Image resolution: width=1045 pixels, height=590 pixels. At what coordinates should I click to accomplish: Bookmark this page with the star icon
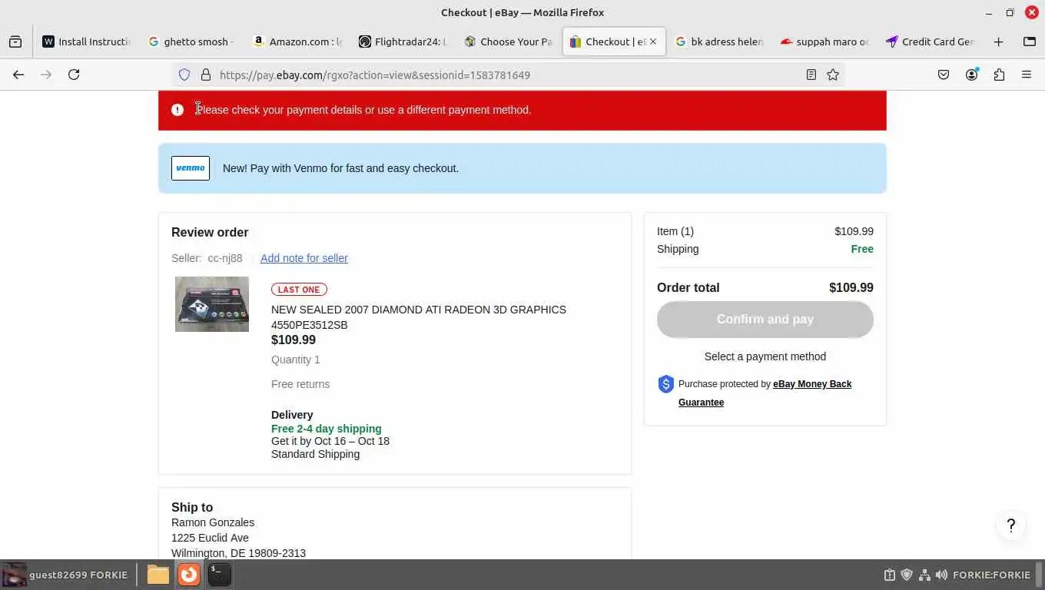pos(833,75)
